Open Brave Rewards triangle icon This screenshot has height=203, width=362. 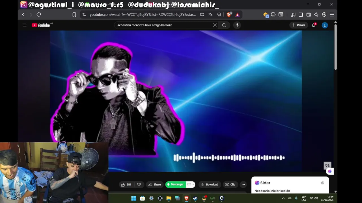(x=238, y=15)
